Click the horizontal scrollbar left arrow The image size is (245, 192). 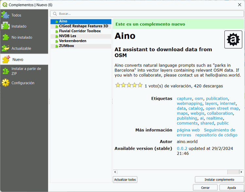coord(115,172)
